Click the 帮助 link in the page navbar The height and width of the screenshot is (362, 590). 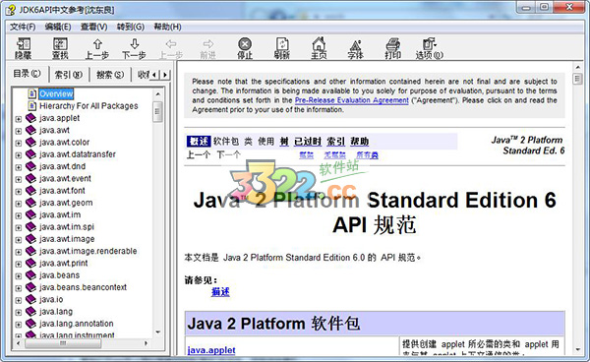tap(359, 142)
